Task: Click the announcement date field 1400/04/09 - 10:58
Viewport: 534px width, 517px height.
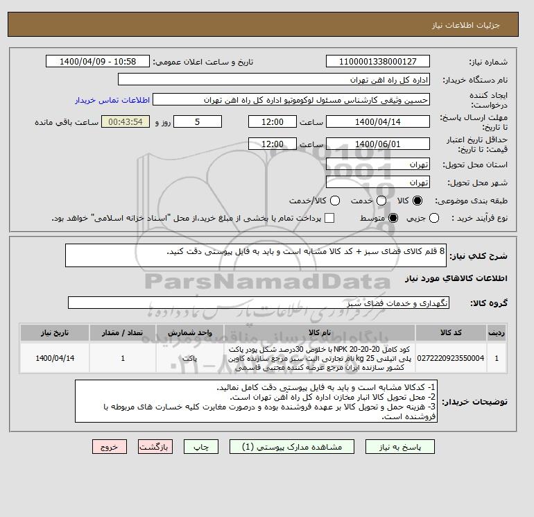Action: (x=98, y=61)
